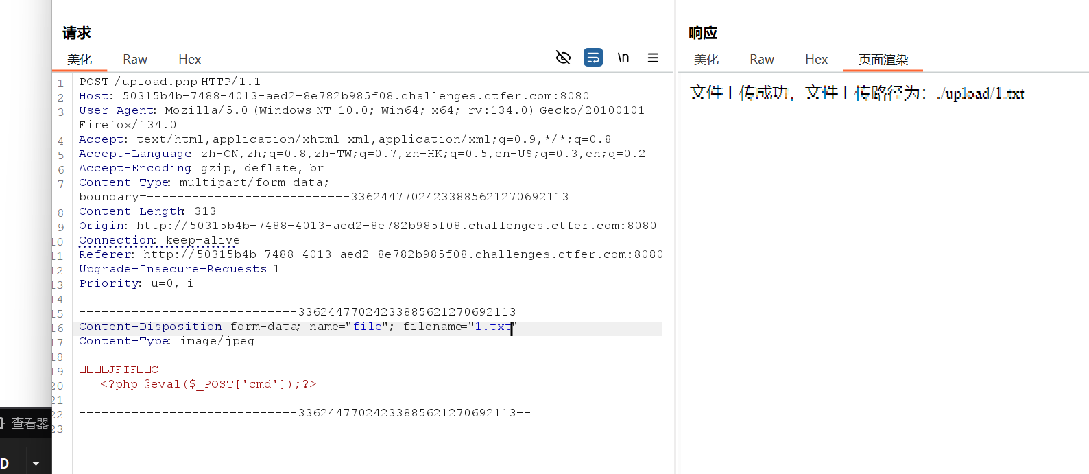Click the Origin header line
Screen dimensions: 1089x474
pyautogui.click(x=368, y=226)
